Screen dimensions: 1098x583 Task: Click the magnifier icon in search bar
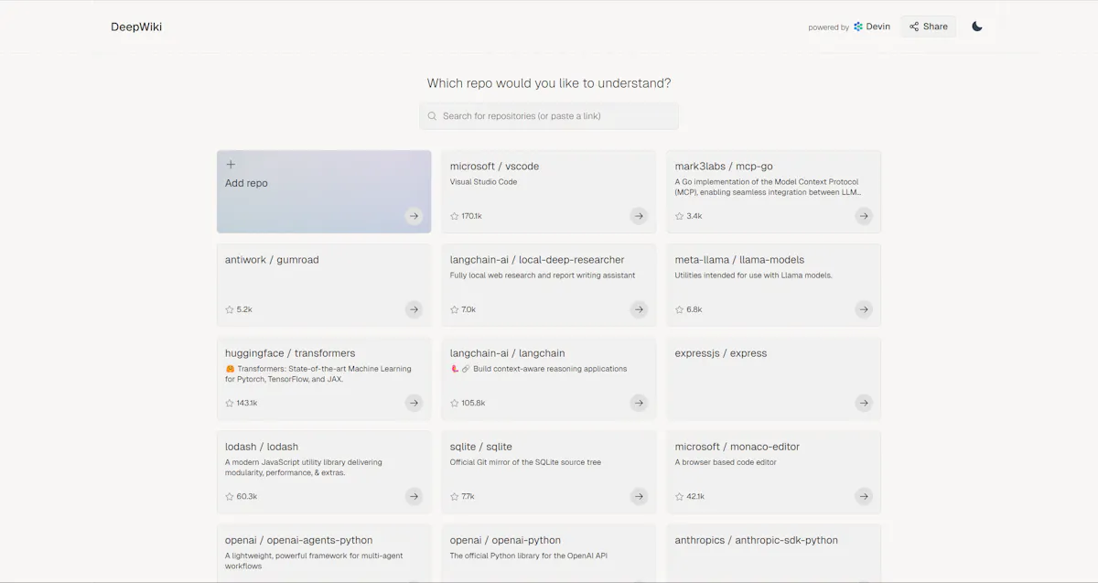tap(432, 116)
